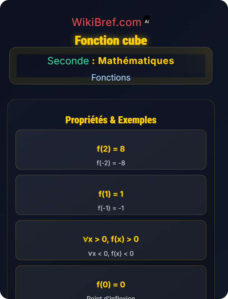Click the colon separator after Seconde
228x299 pixels.
point(93,61)
